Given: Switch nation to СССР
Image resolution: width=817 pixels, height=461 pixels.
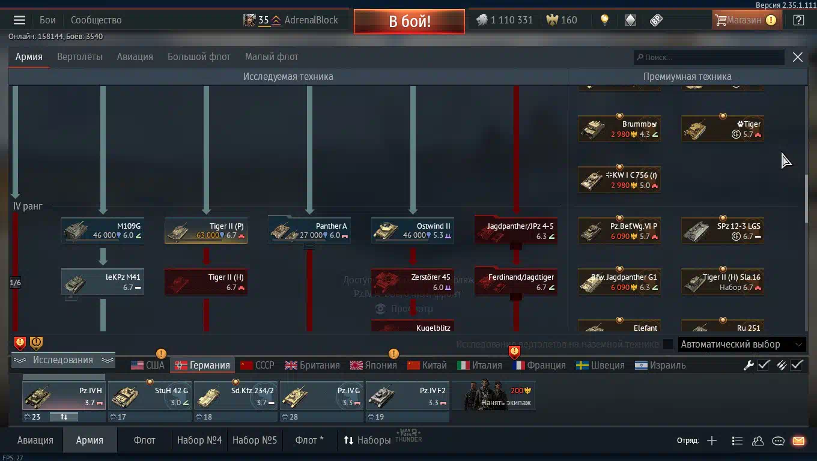Looking at the screenshot, I should click(257, 365).
